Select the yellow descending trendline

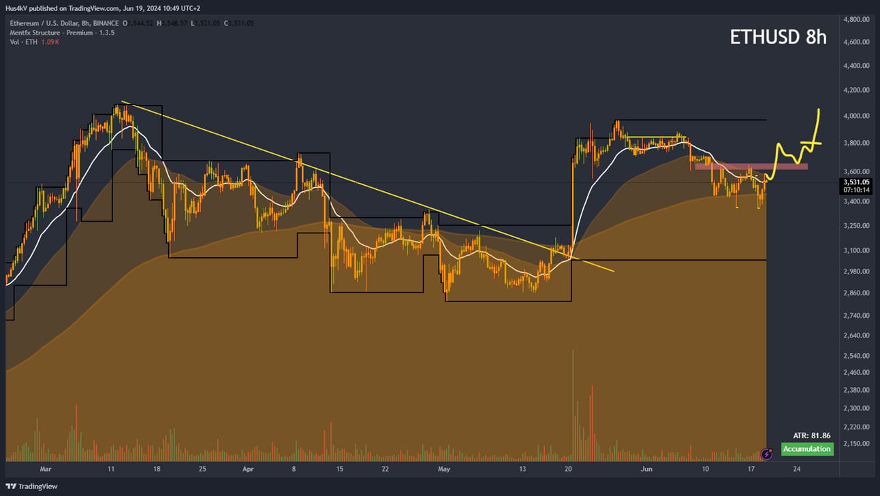coord(368,186)
